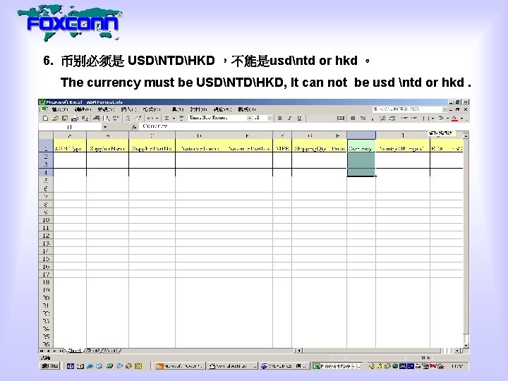This screenshot has height=381, width=508.
Task: Select the Currency header cell
Action: click(361, 146)
